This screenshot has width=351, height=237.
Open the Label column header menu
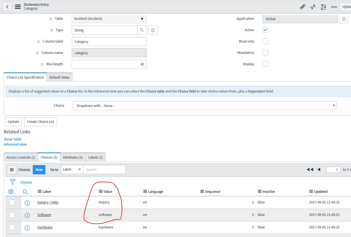(x=39, y=192)
